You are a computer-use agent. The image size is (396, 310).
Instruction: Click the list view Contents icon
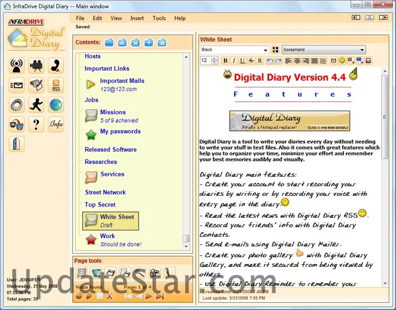161,43
